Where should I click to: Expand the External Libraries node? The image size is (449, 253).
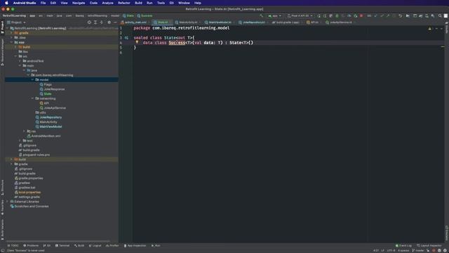point(8,202)
